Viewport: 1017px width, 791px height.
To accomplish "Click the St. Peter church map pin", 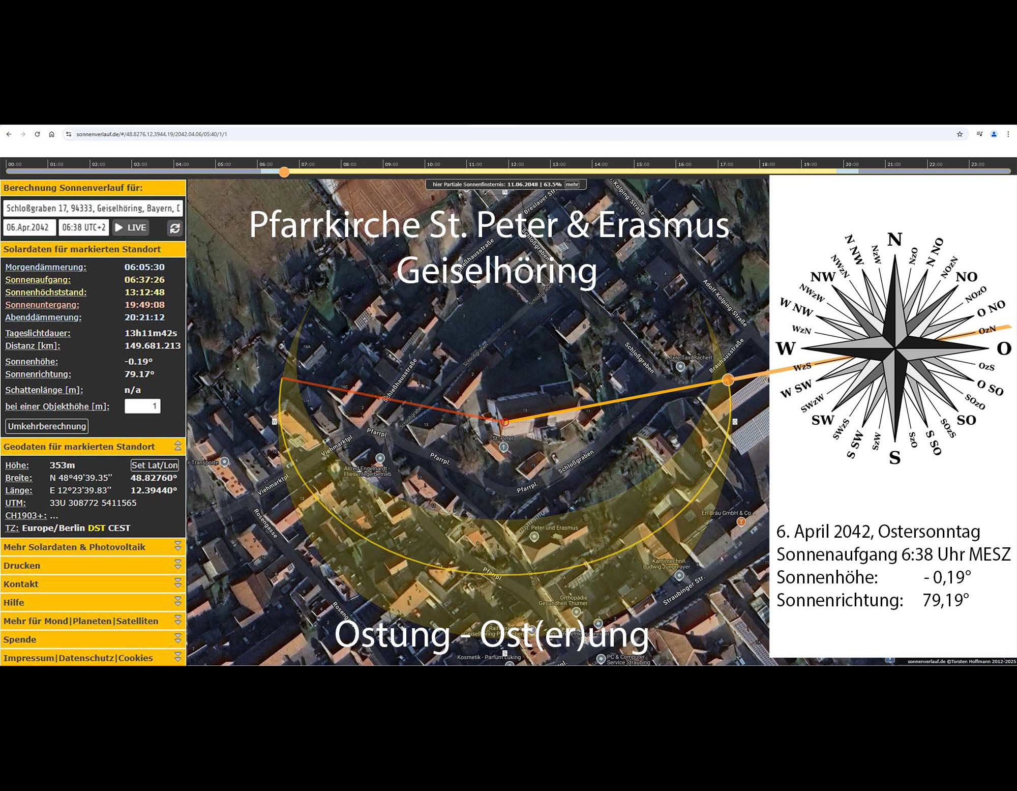I will pyautogui.click(x=503, y=447).
